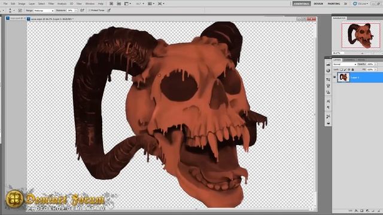Click the layer Opacity value field

coord(370,64)
